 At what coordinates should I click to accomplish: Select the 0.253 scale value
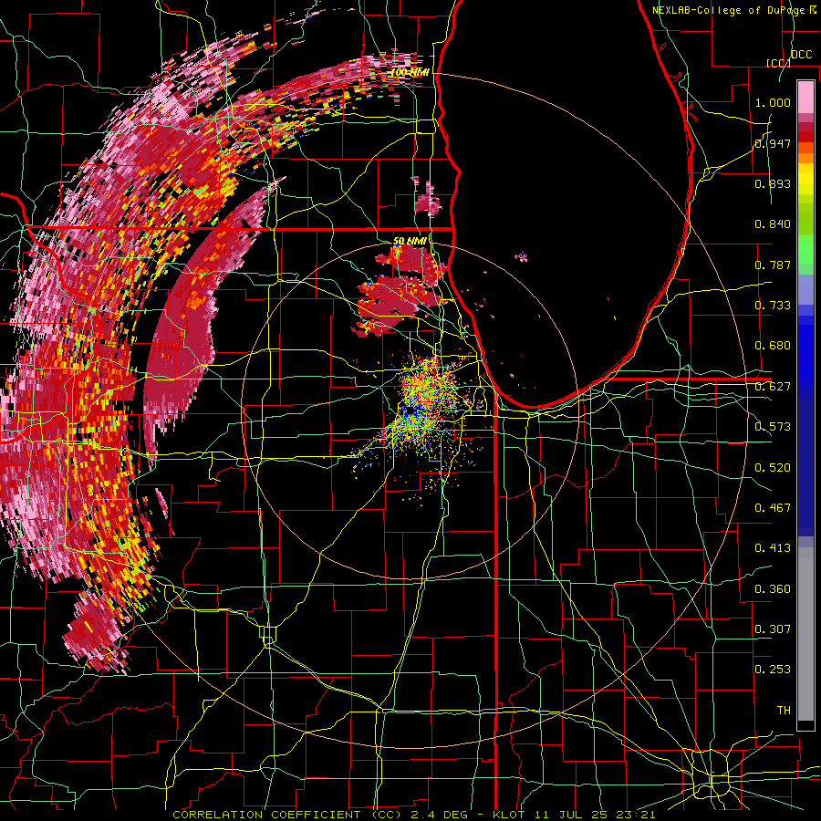coord(773,670)
